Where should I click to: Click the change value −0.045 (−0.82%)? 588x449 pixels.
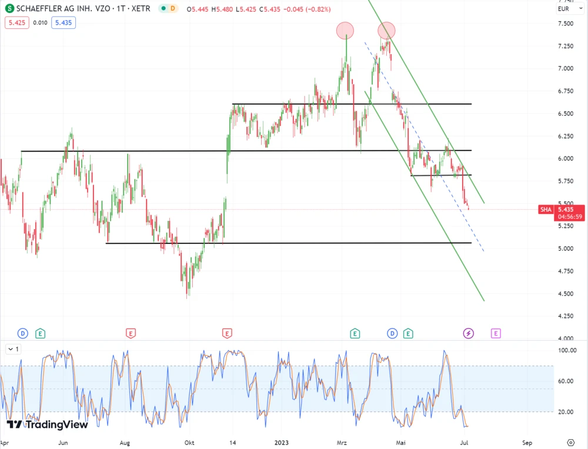pyautogui.click(x=307, y=9)
